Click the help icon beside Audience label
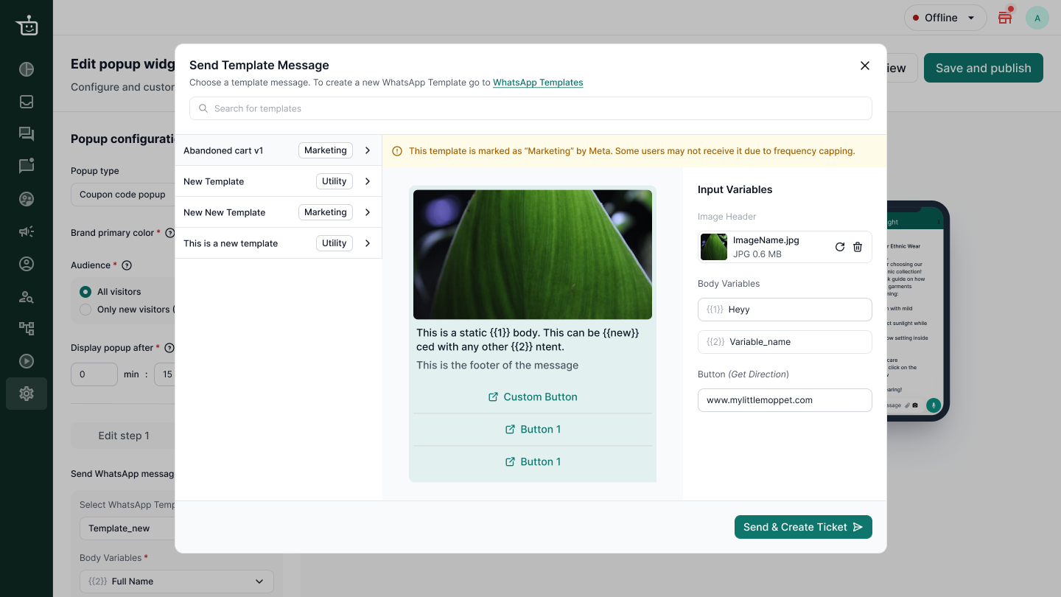Image resolution: width=1061 pixels, height=597 pixels. click(126, 265)
